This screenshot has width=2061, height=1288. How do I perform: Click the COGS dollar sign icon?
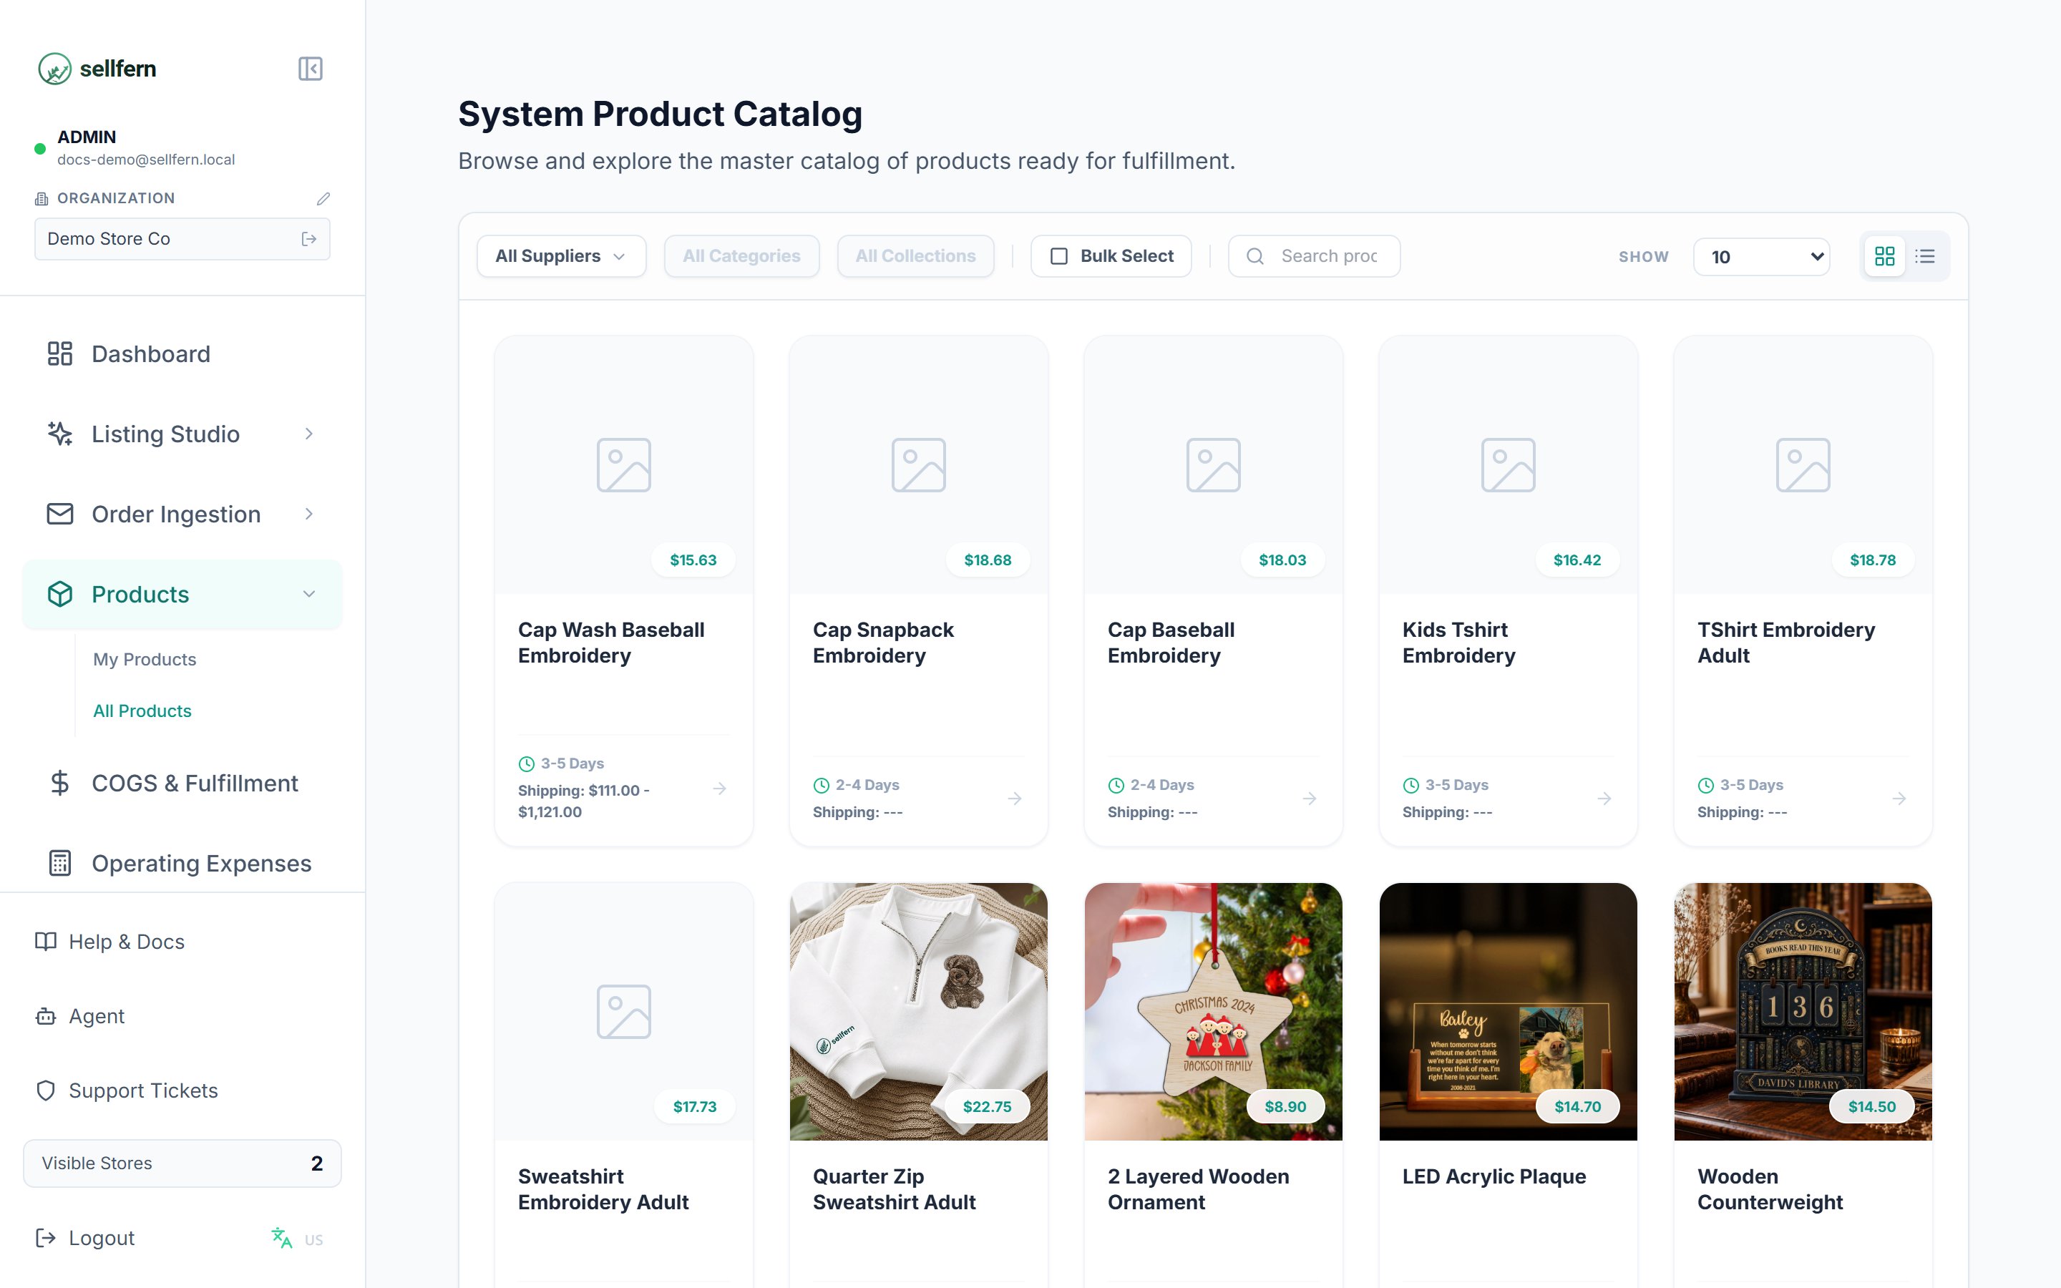(x=59, y=783)
